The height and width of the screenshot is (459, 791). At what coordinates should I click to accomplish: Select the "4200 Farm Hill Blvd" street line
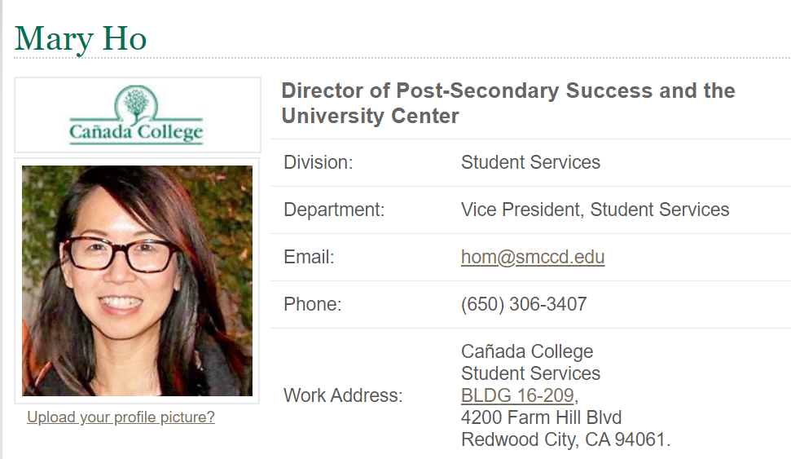541,418
